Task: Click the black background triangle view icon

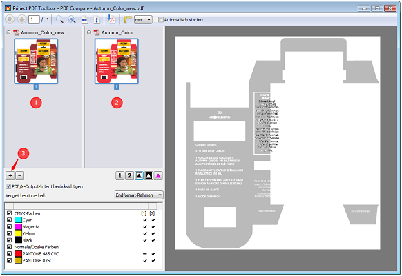Action: [149, 176]
